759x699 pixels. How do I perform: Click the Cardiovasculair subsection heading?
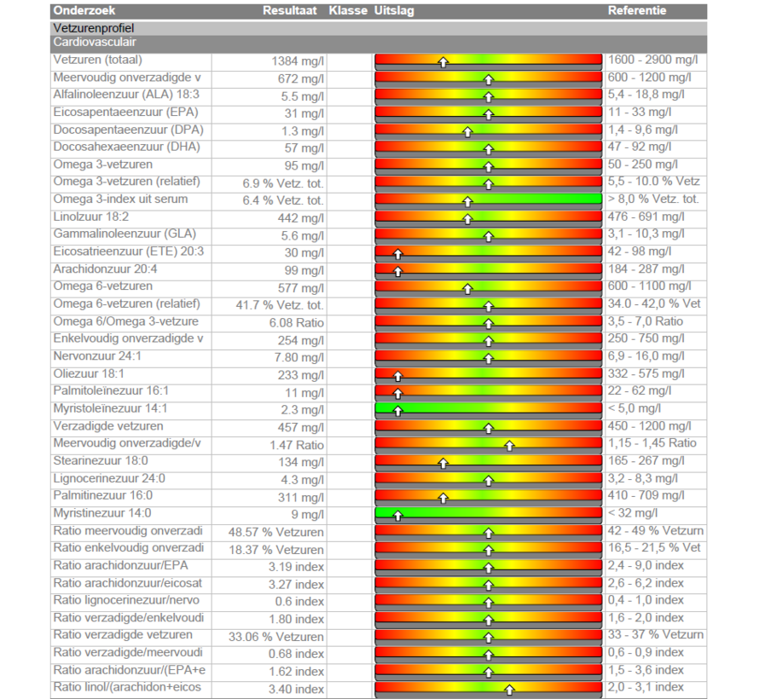tap(94, 41)
